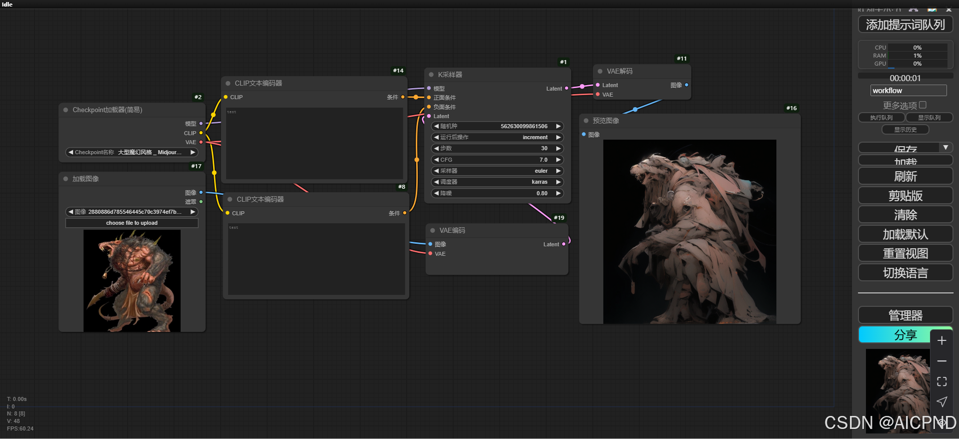This screenshot has height=439, width=959.
Task: Click VAE input socket on VAE解码
Action: (598, 95)
